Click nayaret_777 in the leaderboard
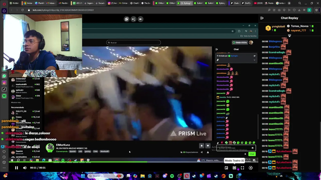The image size is (321, 180). tap(298, 30)
